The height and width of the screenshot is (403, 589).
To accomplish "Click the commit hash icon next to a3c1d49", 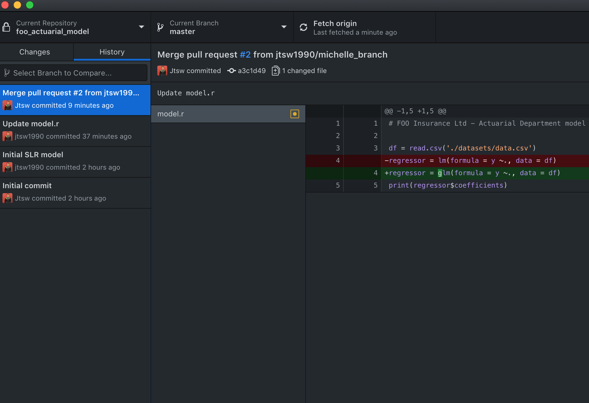I will pyautogui.click(x=232, y=71).
